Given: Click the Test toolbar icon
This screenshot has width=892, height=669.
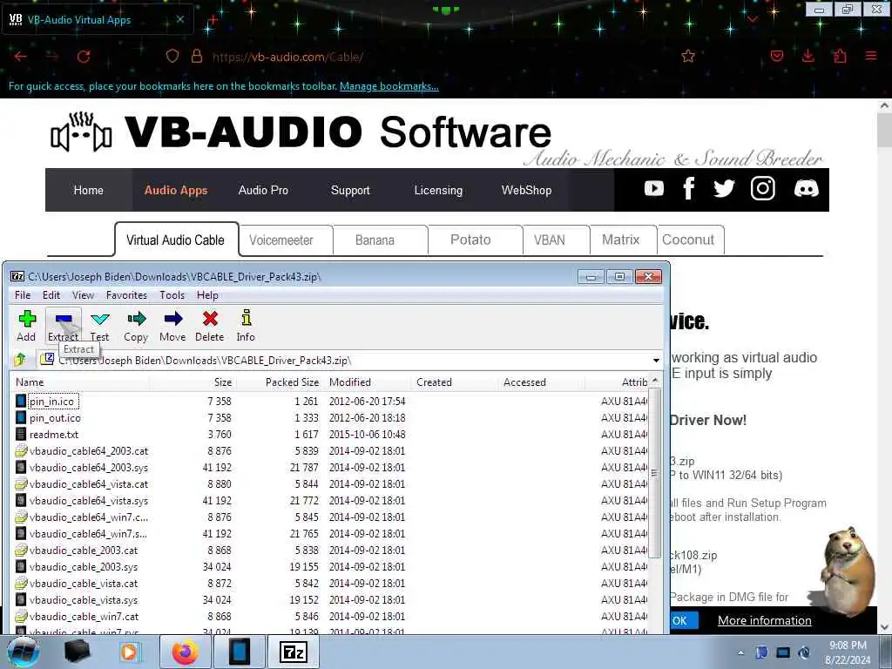Looking at the screenshot, I should click(99, 326).
